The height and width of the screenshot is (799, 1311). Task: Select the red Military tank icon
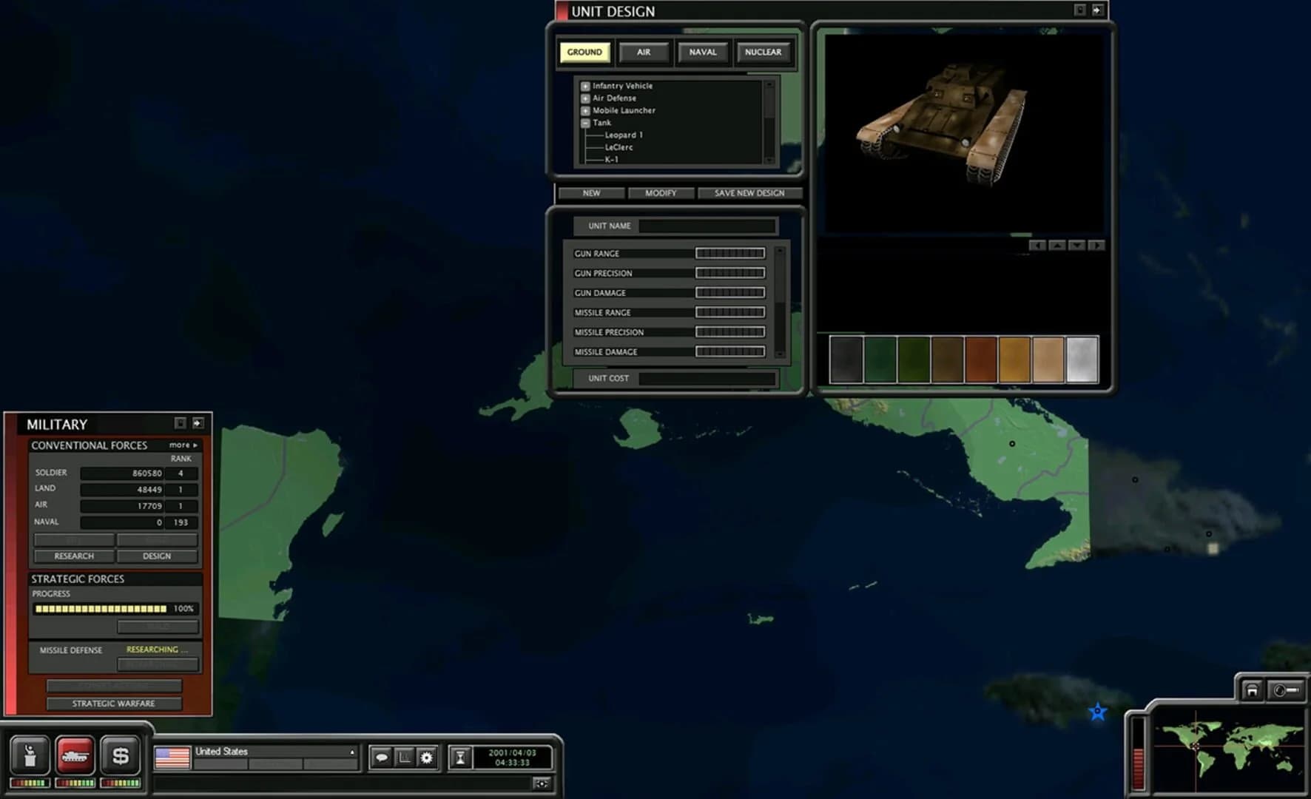point(73,756)
